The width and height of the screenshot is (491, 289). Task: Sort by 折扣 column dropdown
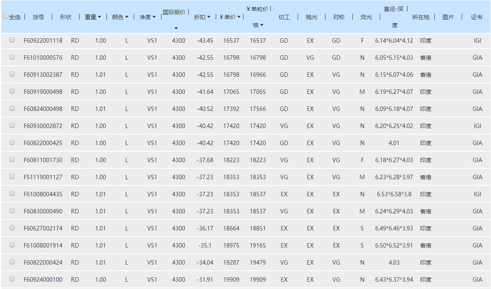click(209, 17)
